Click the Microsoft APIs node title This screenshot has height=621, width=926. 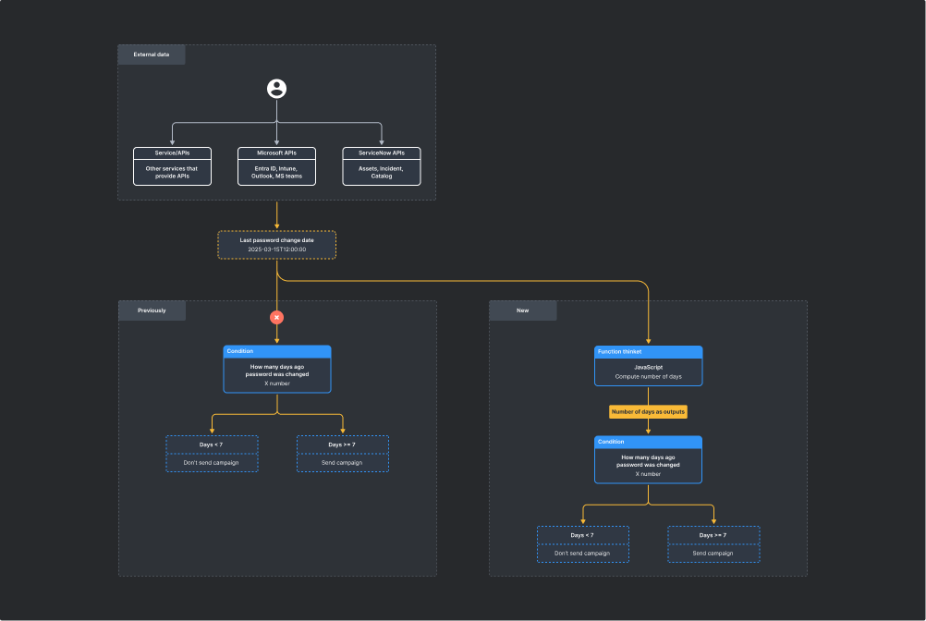point(276,152)
